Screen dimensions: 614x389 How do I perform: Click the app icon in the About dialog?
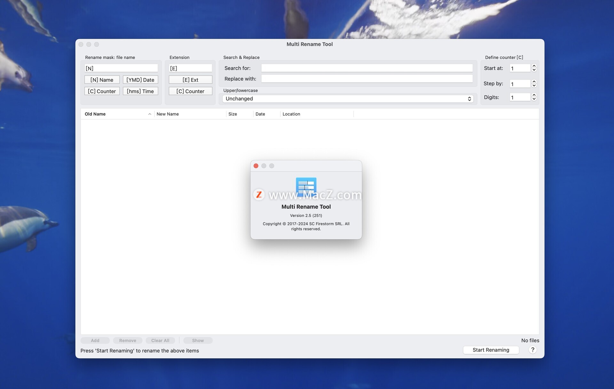pos(306,188)
